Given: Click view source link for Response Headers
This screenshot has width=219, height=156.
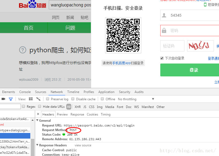Looking at the screenshot, I should pyautogui.click(x=83, y=145).
